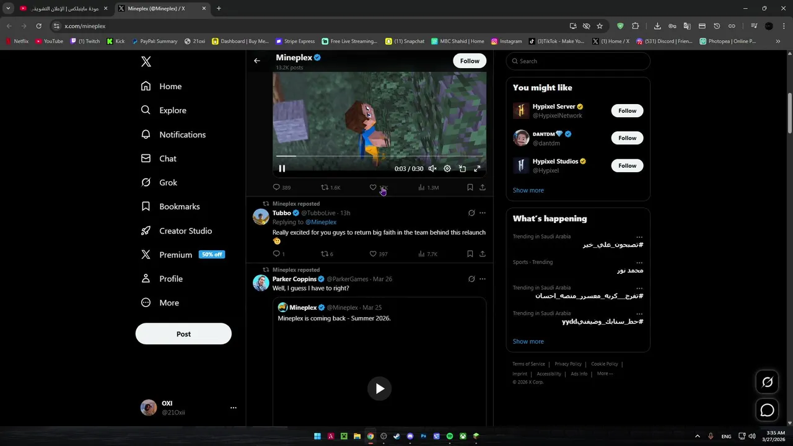The image size is (793, 446).
Task: Open Creator Studio in the sidebar
Action: [177, 230]
